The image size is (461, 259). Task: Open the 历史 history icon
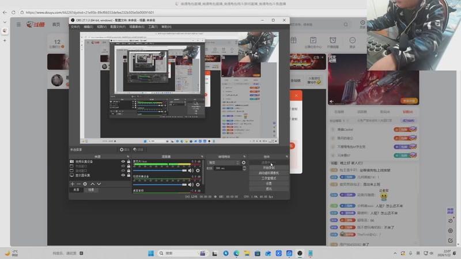(x=362, y=24)
